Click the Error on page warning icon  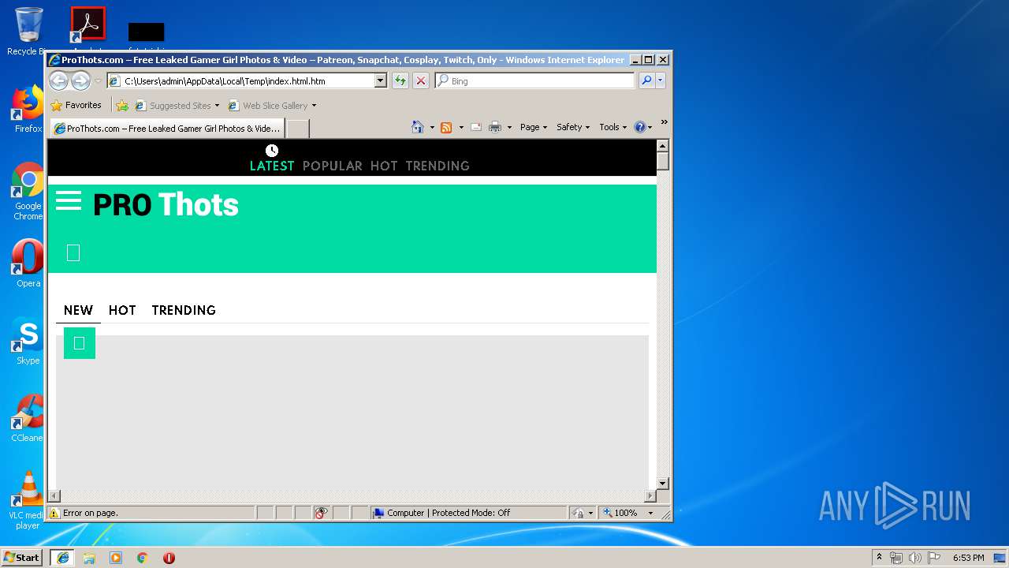pyautogui.click(x=54, y=513)
